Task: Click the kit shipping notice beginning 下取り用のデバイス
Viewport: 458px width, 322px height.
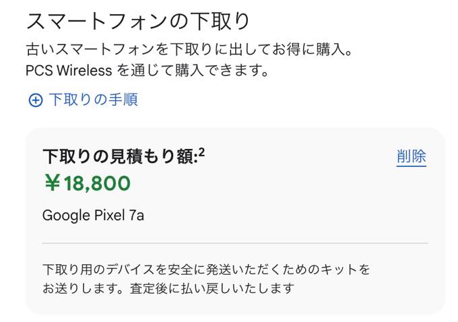Action: [206, 270]
